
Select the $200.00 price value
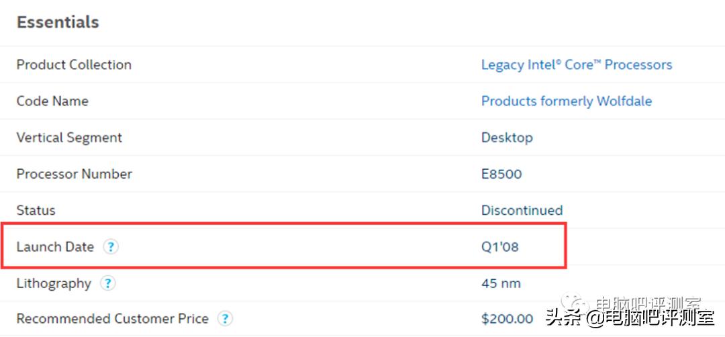click(x=507, y=319)
